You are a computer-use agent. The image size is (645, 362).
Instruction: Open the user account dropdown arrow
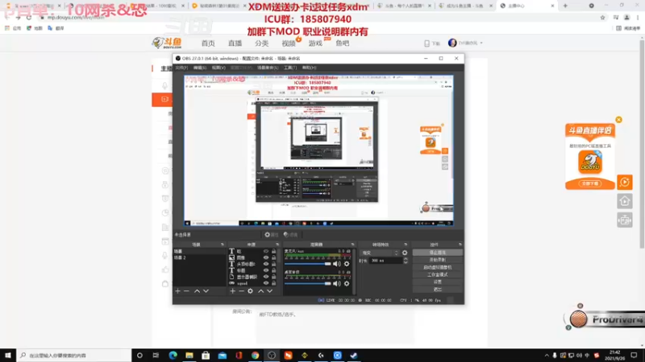coord(481,43)
